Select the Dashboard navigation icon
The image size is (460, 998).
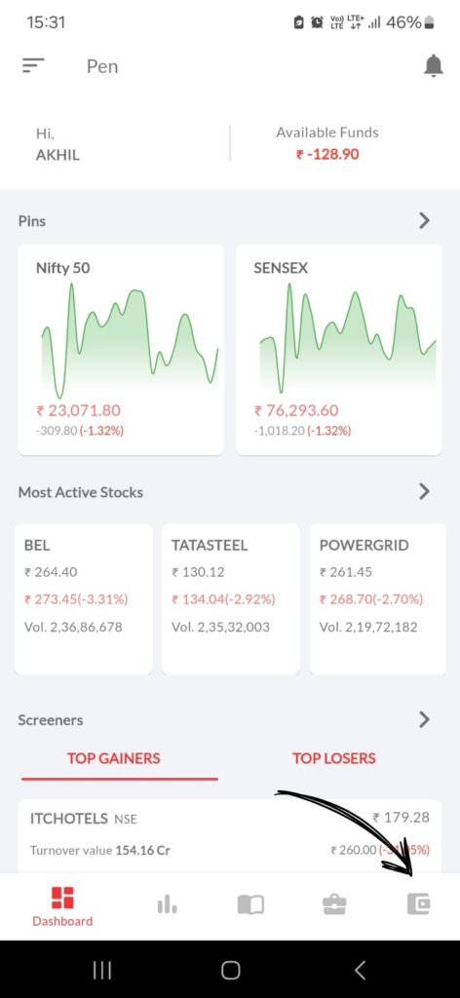pos(62,906)
